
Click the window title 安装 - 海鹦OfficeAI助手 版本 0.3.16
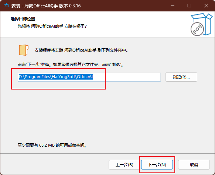46,6
